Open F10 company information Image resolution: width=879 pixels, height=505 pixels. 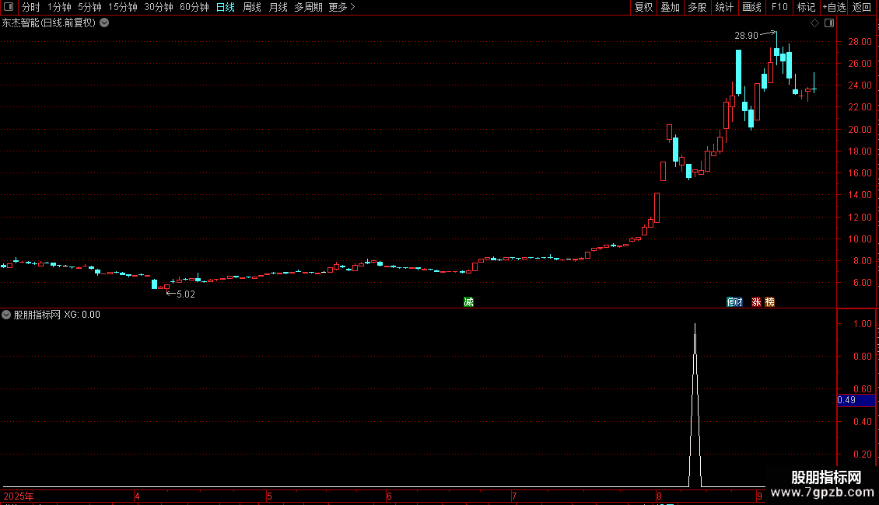(779, 7)
